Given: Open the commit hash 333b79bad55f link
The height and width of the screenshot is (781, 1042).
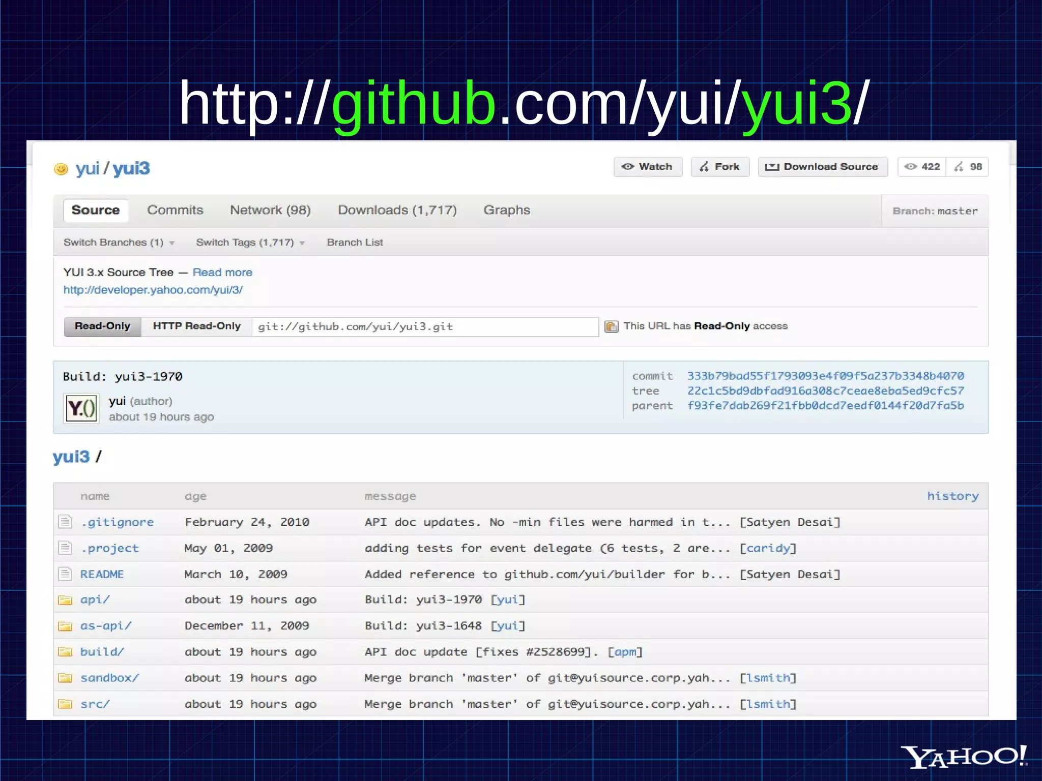Looking at the screenshot, I should [x=825, y=376].
